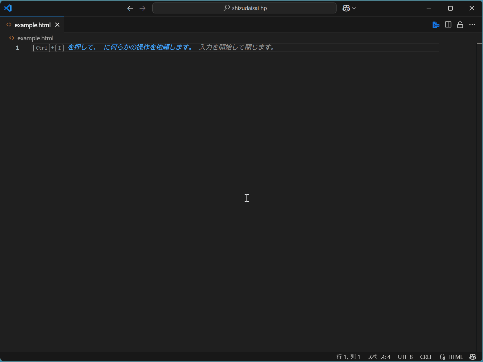Viewport: 483px width, 362px height.
Task: Open the Copilot chat icon in title bar
Action: (346, 8)
